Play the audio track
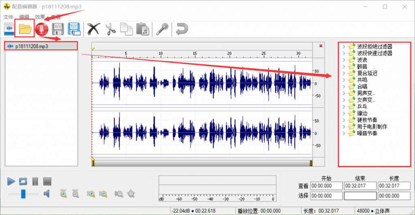 (x=11, y=181)
